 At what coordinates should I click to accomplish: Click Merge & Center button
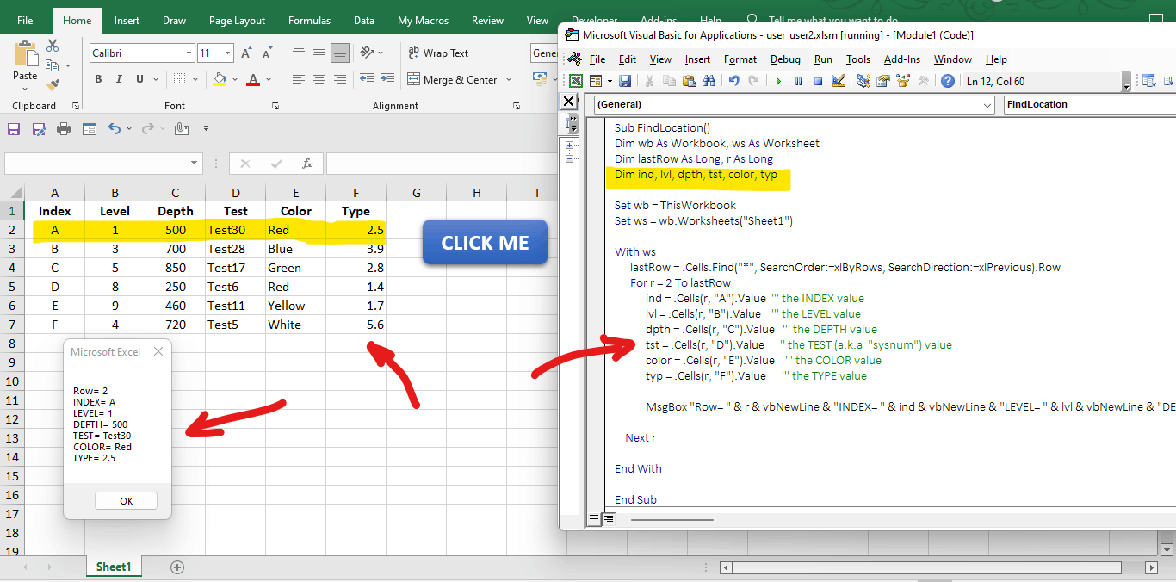click(453, 79)
